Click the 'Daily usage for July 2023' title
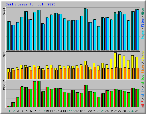Image resolution: width=146 pixels, height=114 pixels. tap(31, 4)
